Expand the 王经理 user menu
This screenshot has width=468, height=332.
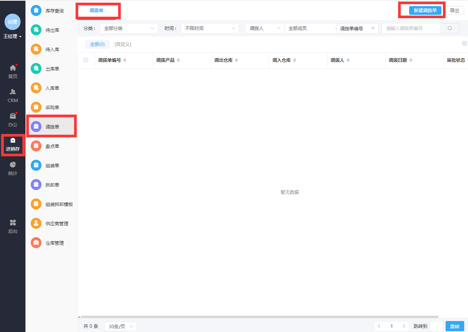click(13, 36)
